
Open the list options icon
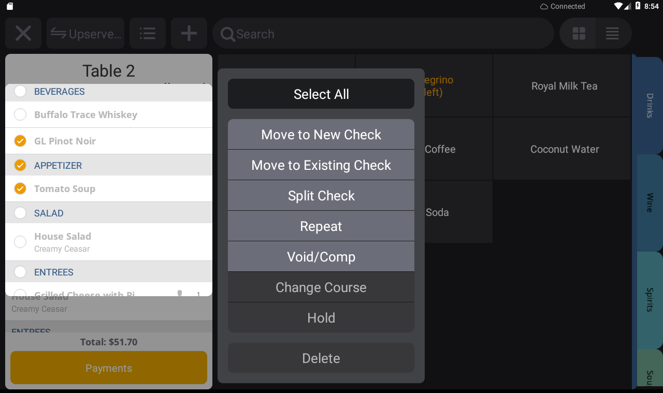point(148,34)
